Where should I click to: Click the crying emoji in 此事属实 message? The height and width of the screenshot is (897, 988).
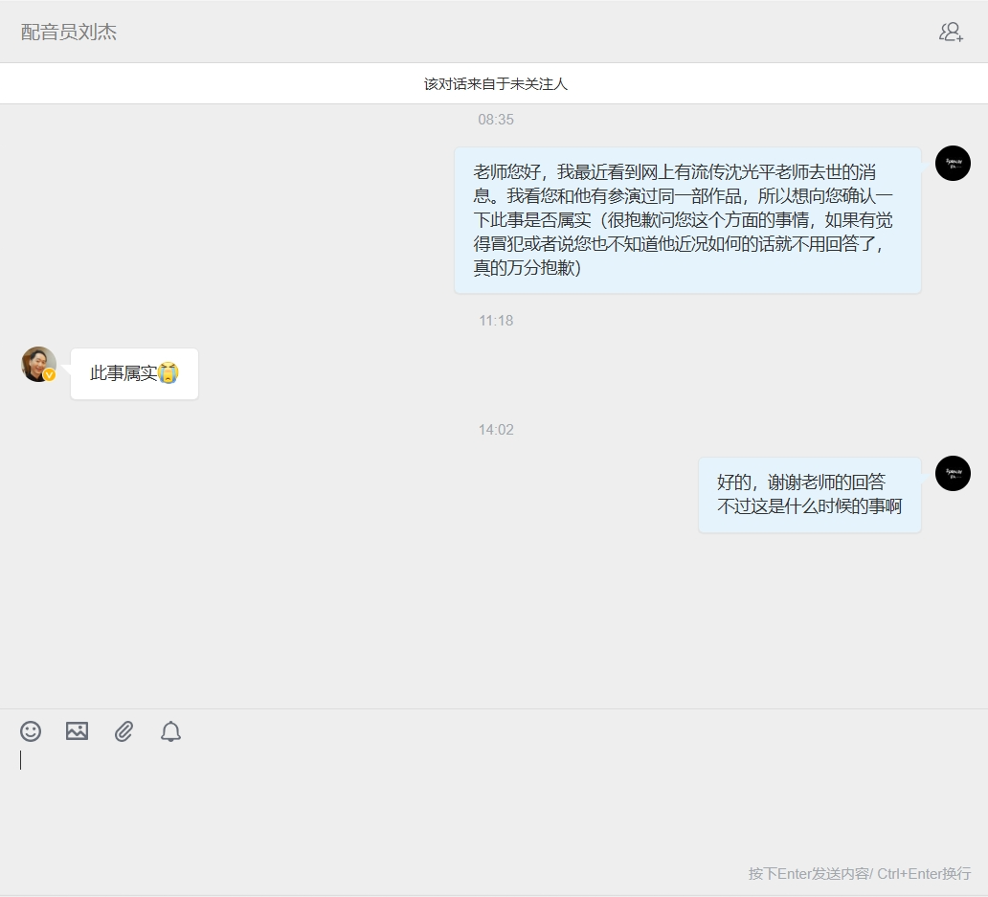point(168,373)
